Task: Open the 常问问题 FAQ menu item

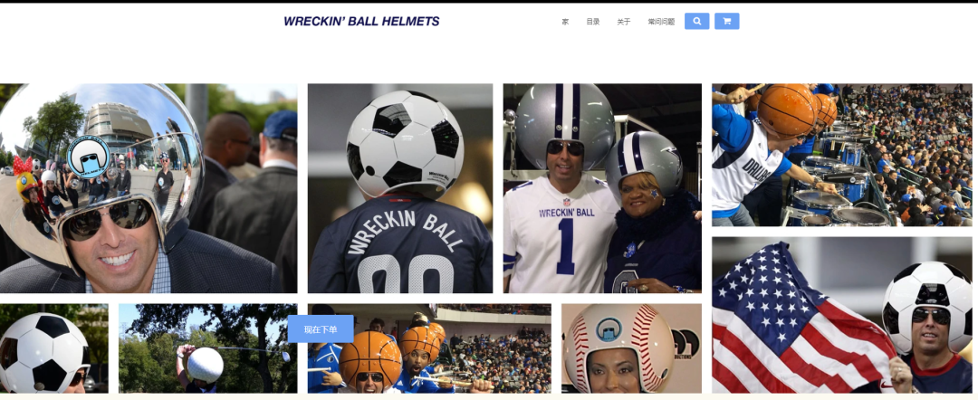Action: (x=661, y=22)
